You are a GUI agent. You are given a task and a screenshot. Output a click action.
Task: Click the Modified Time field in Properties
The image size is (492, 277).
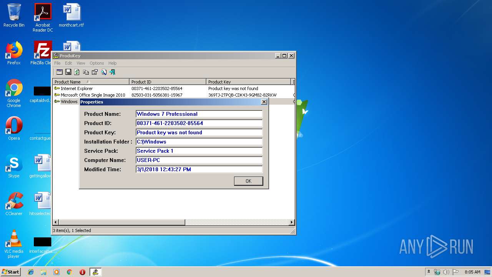(x=199, y=169)
